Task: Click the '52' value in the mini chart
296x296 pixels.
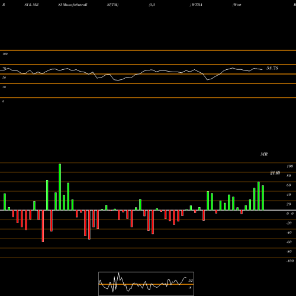Action: coord(191,281)
